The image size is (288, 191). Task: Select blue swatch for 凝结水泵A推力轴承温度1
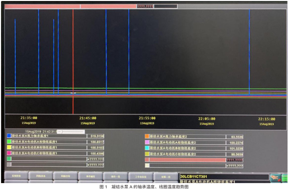point(9,136)
